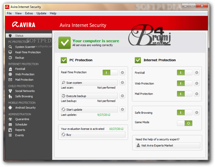Open FireWall configuration gear

[x=196, y=72]
